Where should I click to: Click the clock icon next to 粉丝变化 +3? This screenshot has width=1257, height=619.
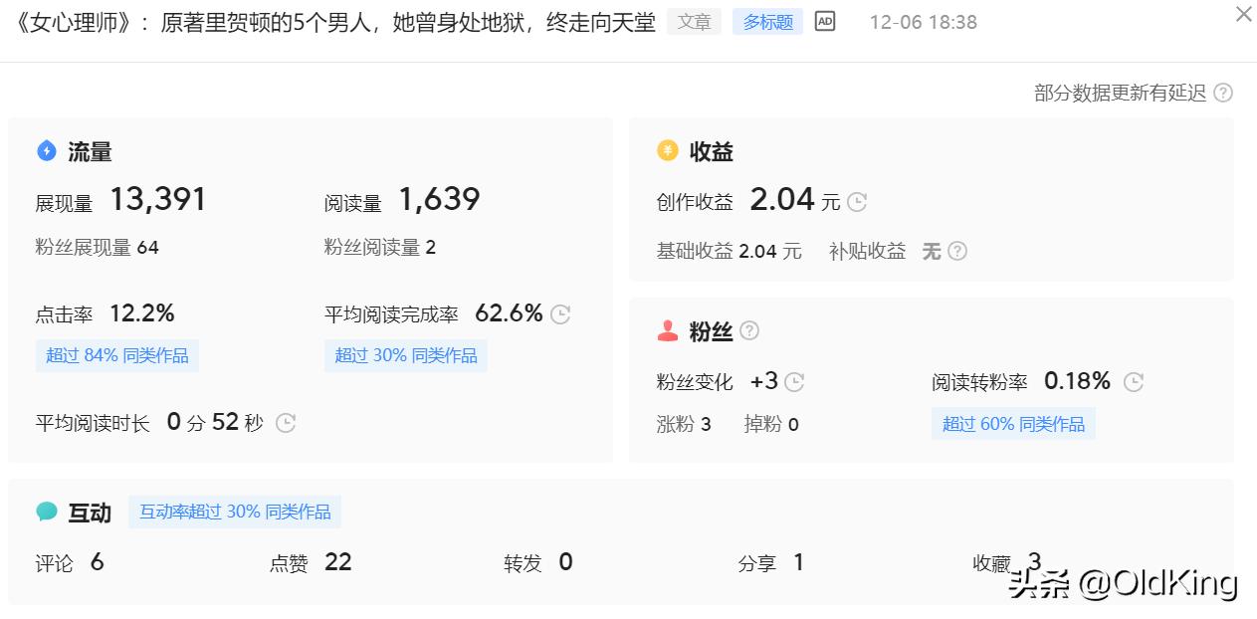click(796, 381)
